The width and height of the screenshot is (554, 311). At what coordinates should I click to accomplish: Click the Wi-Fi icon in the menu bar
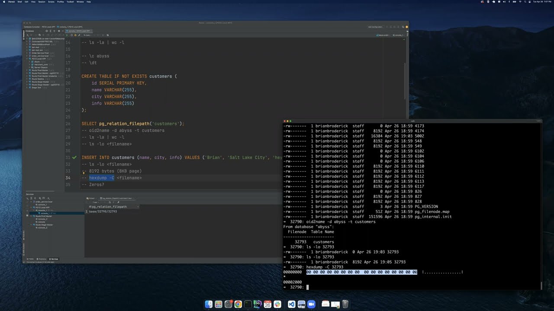(x=520, y=2)
